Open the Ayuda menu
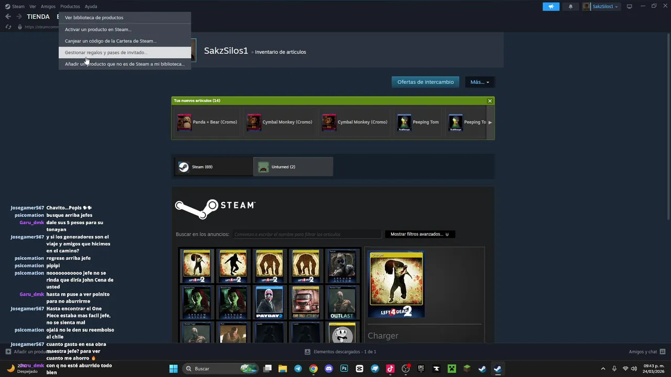This screenshot has height=377, width=671. click(x=91, y=6)
